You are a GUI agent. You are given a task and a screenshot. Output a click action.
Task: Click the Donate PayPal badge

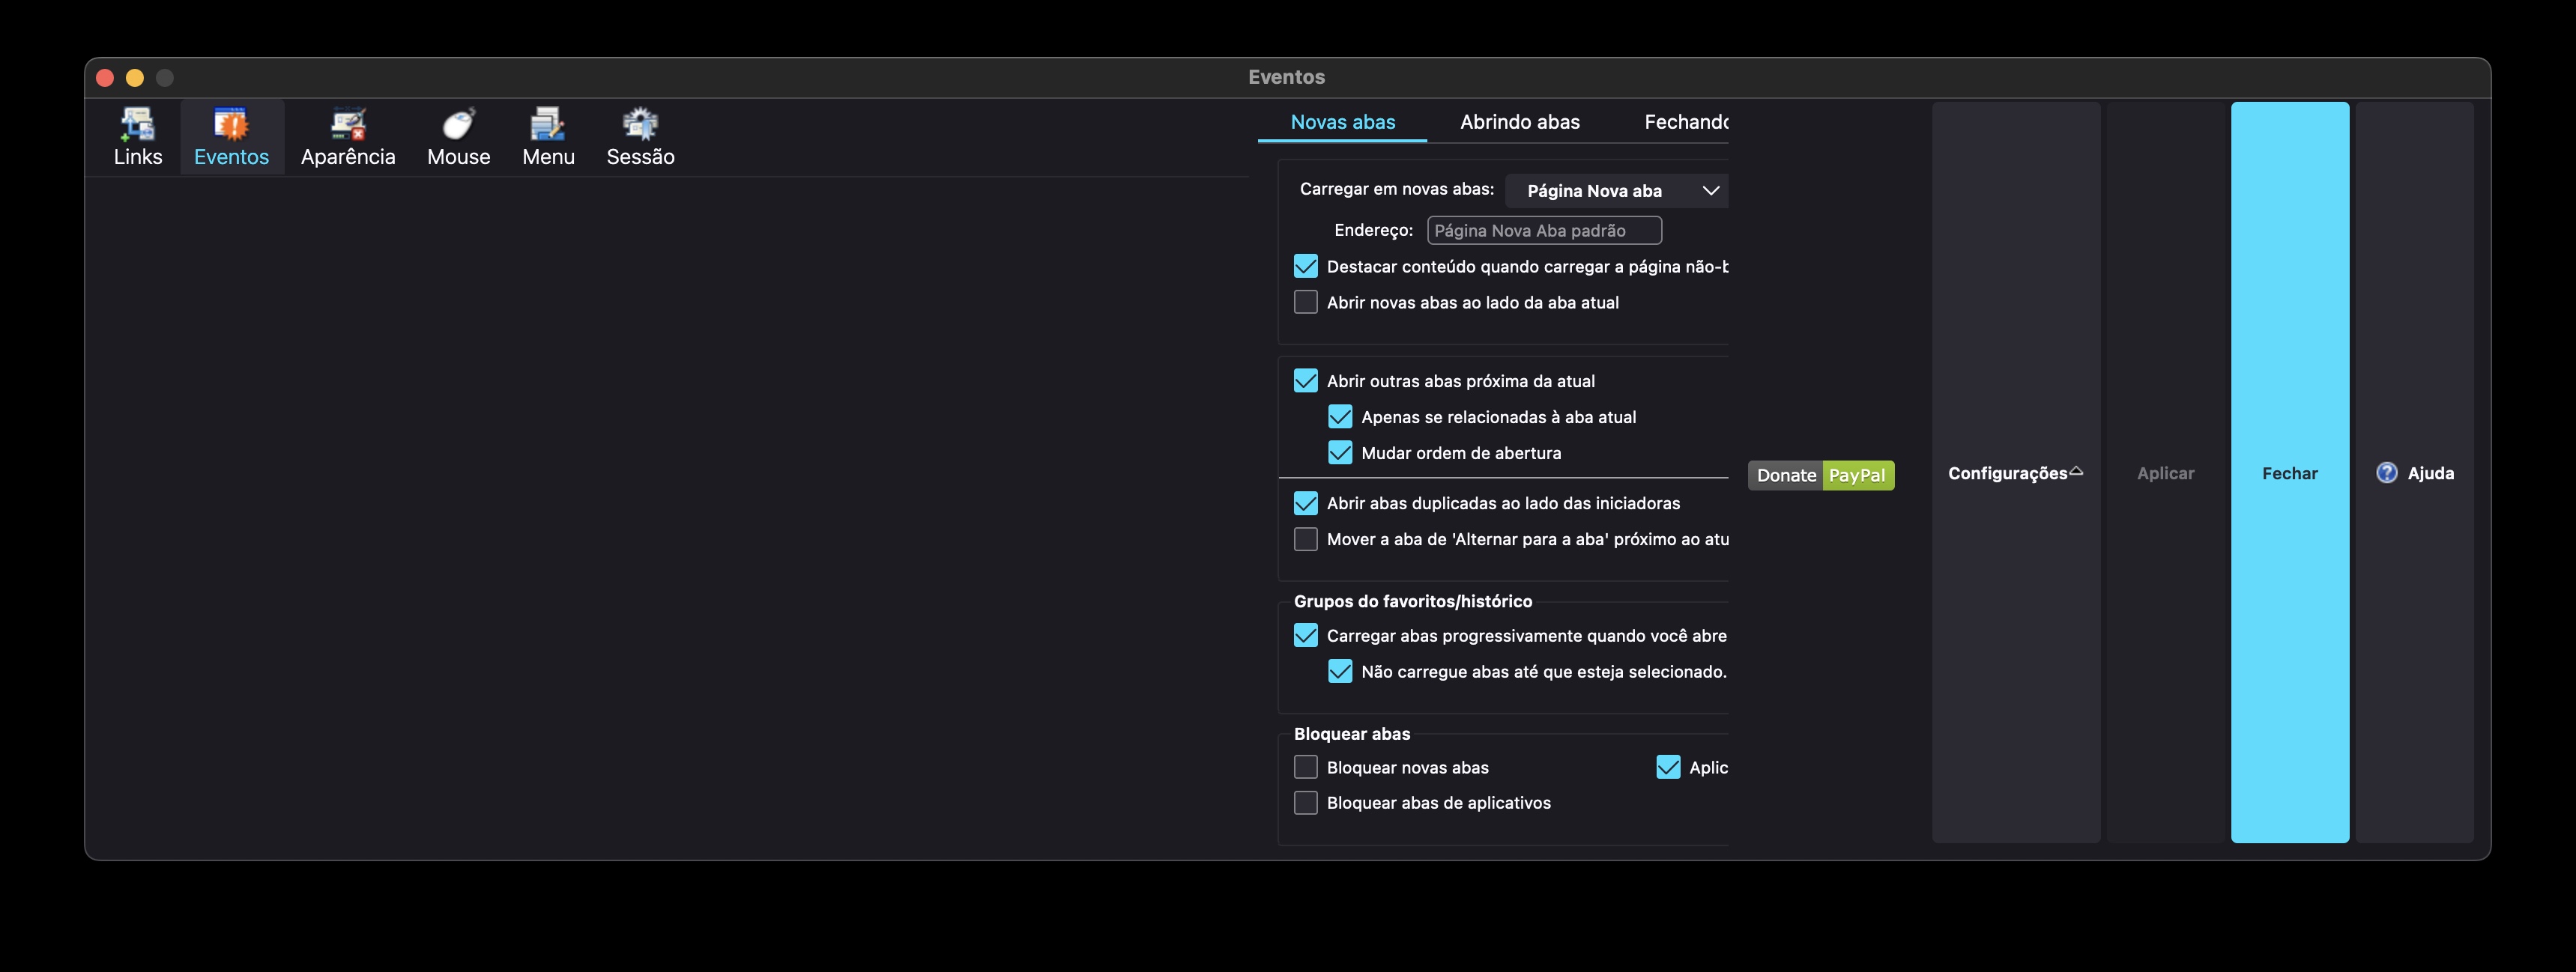click(x=1820, y=475)
